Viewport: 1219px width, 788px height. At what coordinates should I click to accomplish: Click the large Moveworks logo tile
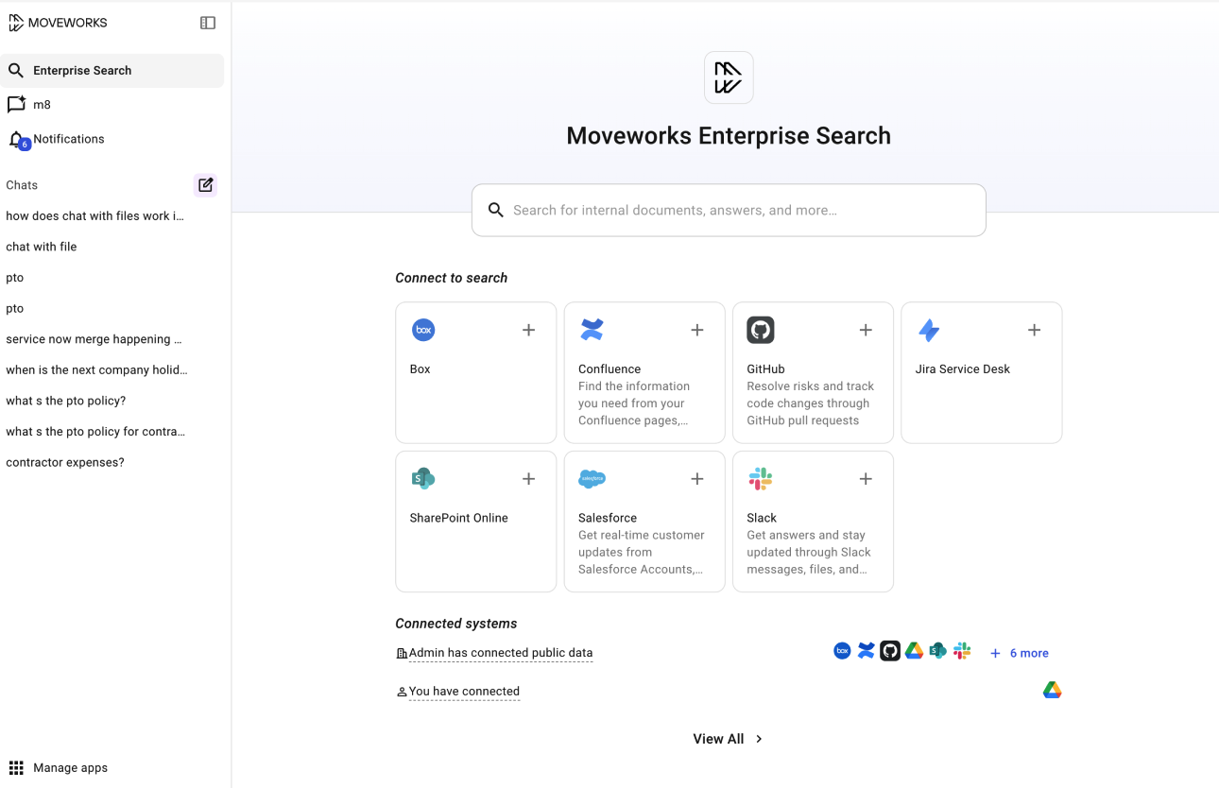click(x=729, y=77)
